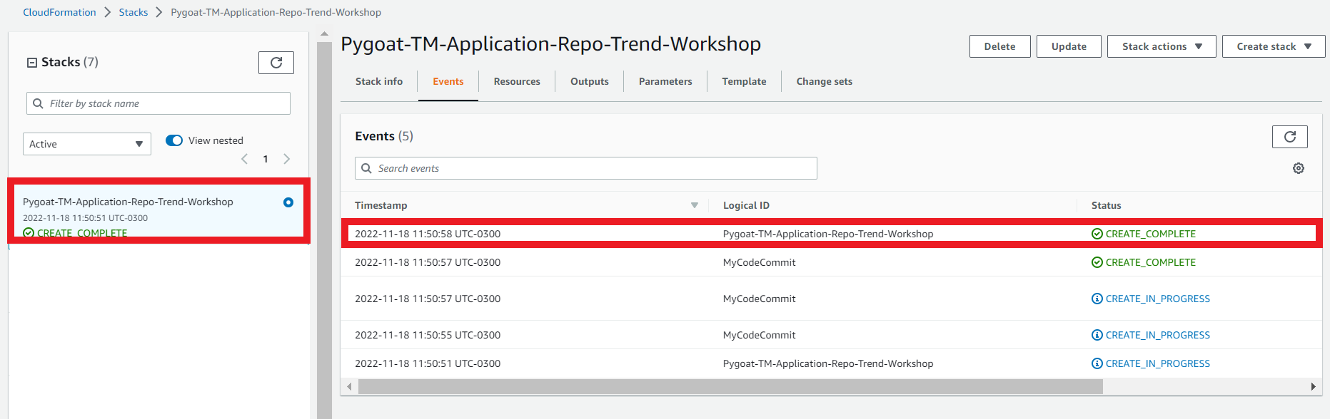Screen dimensions: 1330x419
Task: Open the Create stack dropdown
Action: click(1274, 46)
